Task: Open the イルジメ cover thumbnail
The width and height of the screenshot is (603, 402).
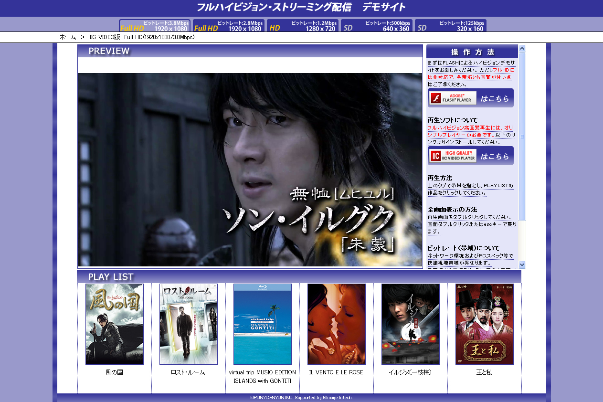Action: pyautogui.click(x=411, y=324)
